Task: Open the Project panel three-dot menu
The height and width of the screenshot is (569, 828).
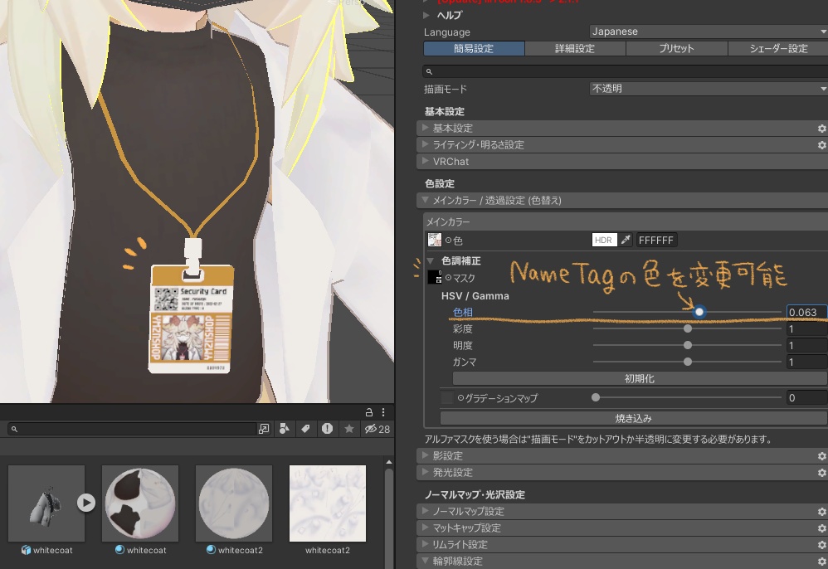Action: point(383,412)
